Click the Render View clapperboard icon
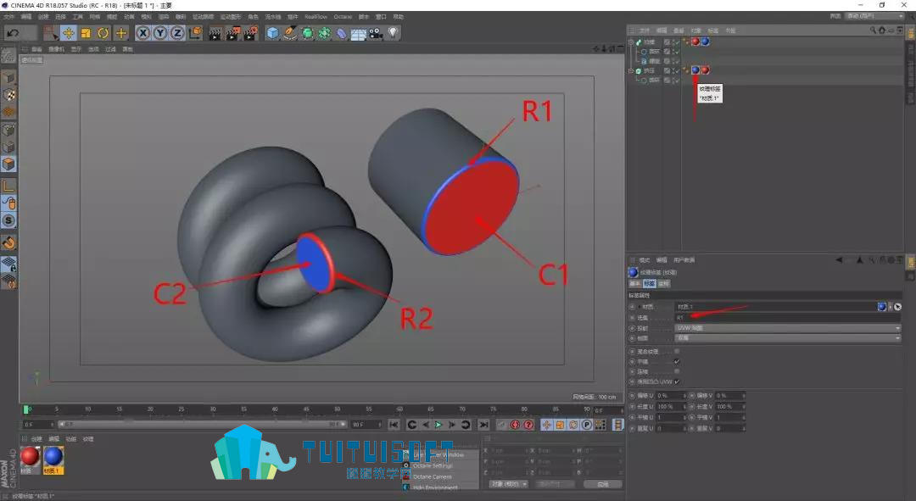This screenshot has height=501, width=916. pyautogui.click(x=215, y=33)
